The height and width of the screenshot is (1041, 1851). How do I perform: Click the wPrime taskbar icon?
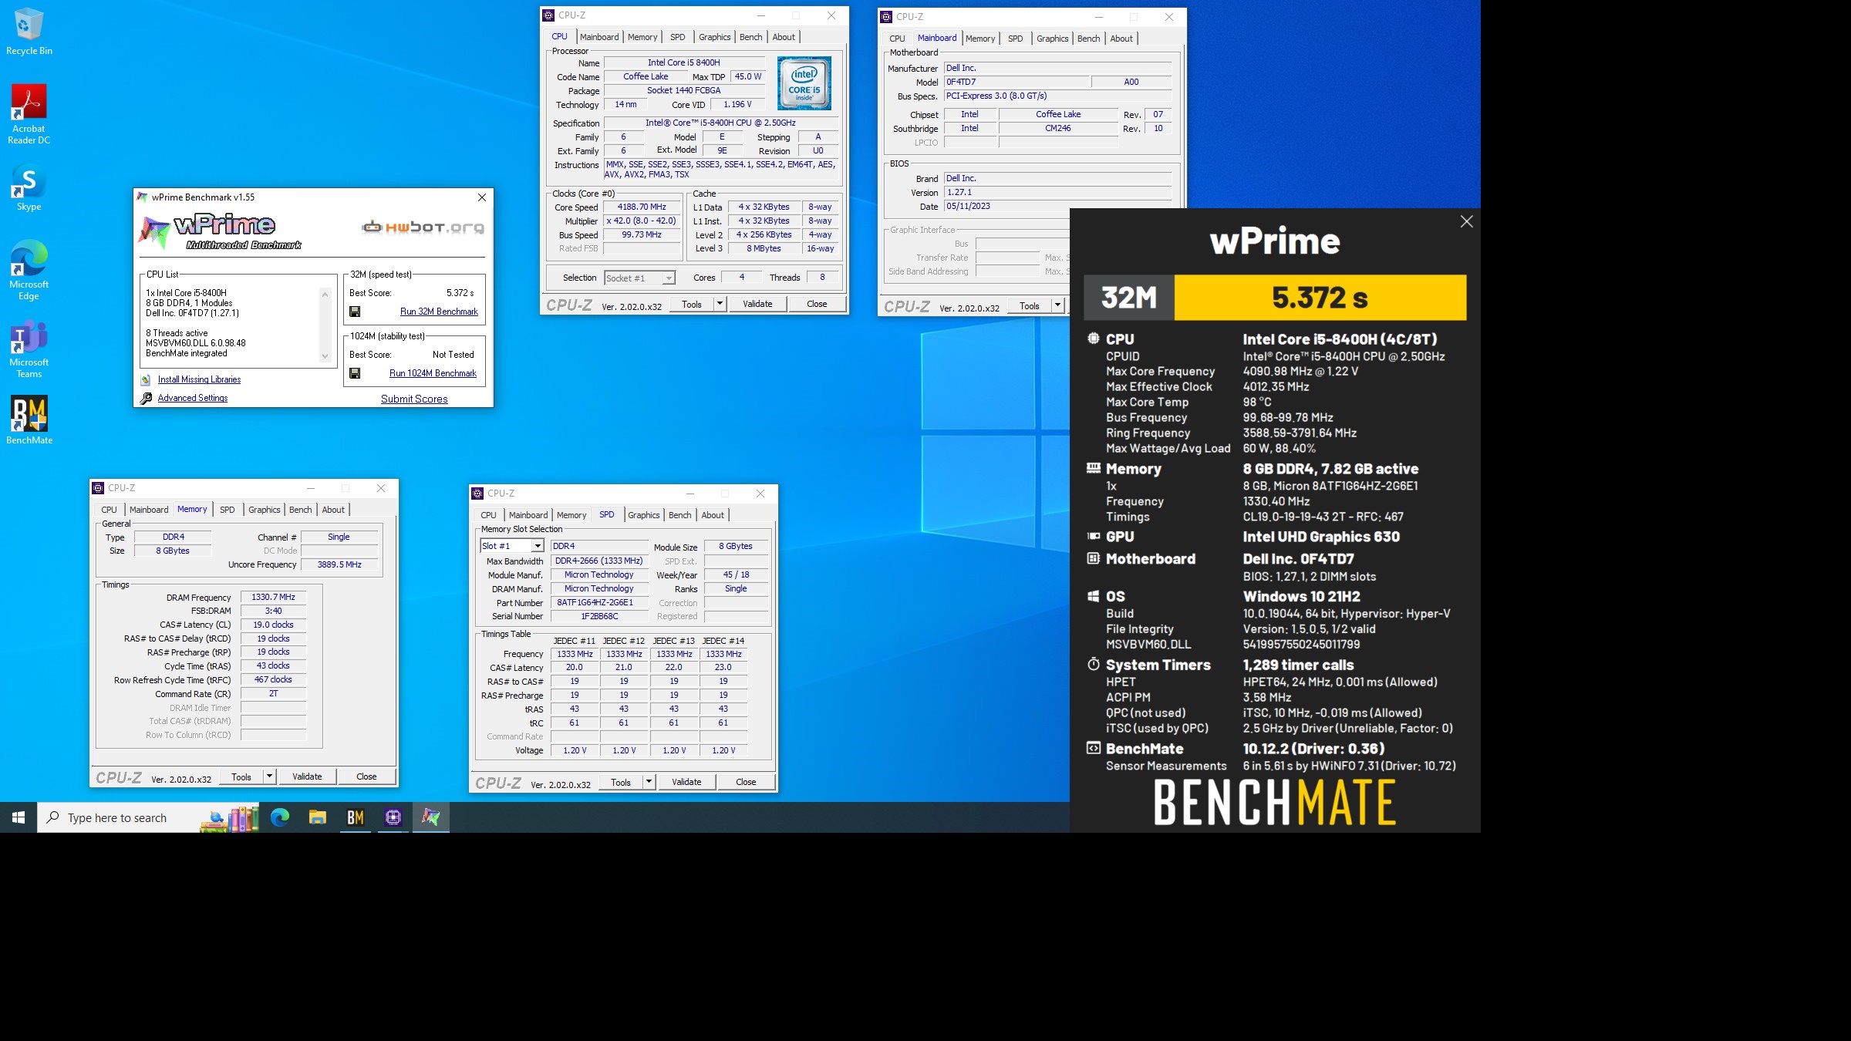pyautogui.click(x=431, y=817)
